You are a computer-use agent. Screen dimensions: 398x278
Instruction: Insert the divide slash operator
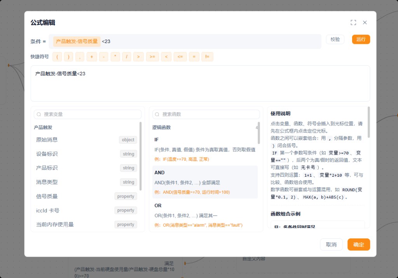pos(126,57)
